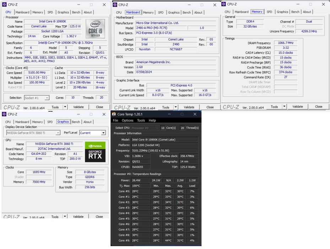Viewport: 330px width, 249px height.
Task: Click Validate button in Graphics window
Action: pos(78,216)
